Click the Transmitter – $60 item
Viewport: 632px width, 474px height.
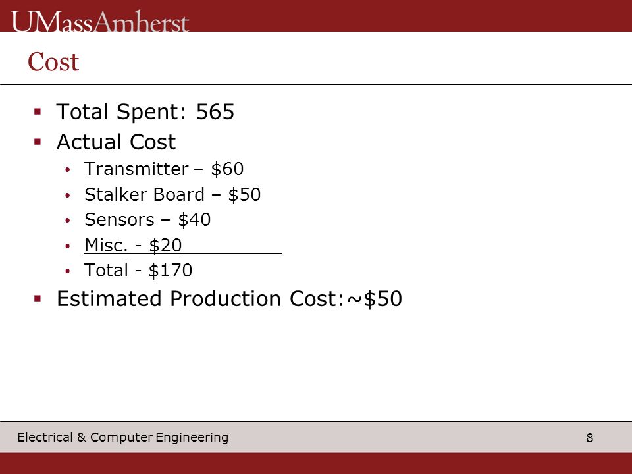click(x=164, y=169)
